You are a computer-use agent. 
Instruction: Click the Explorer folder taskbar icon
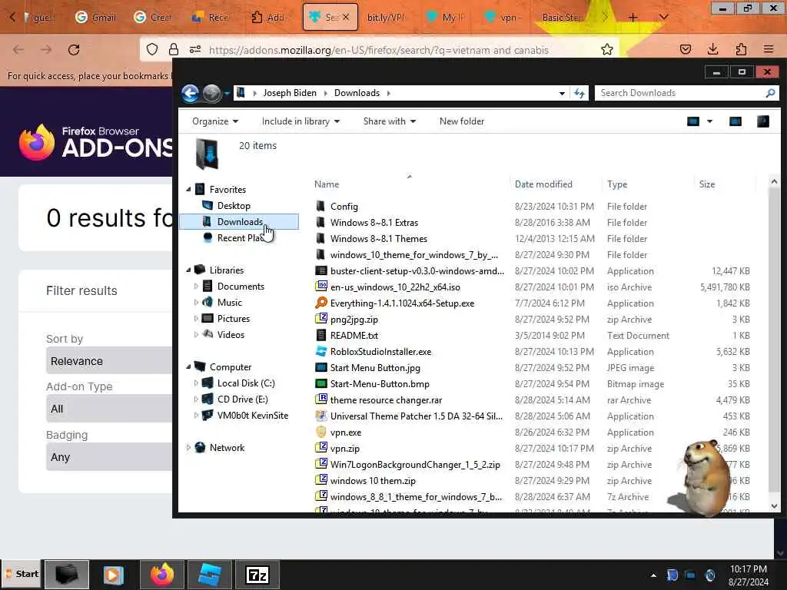[x=67, y=575]
